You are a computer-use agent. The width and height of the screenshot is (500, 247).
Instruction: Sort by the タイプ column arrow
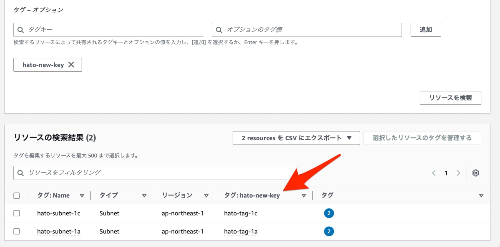point(144,195)
